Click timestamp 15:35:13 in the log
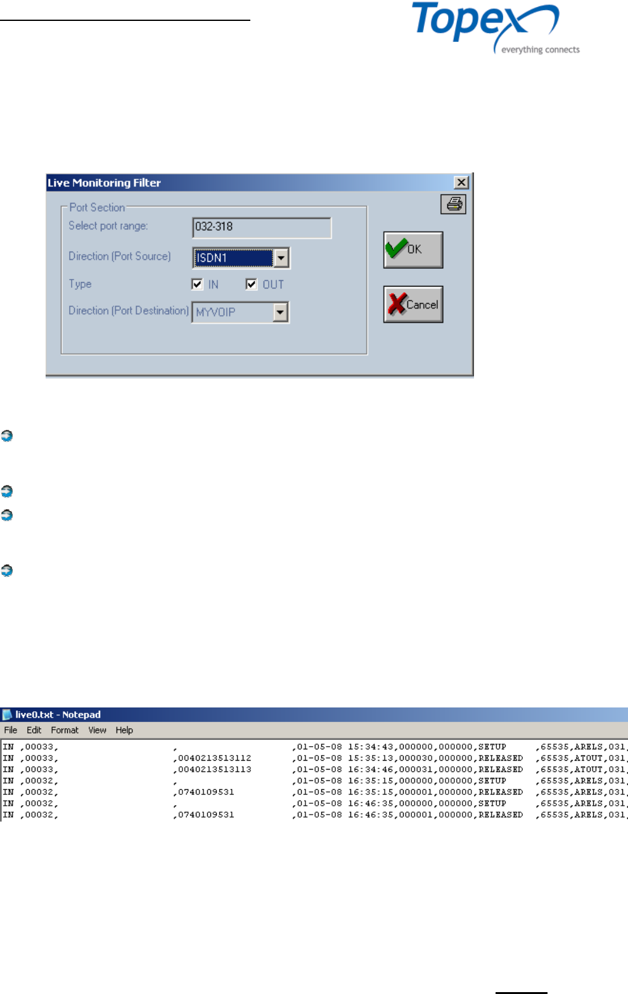The width and height of the screenshot is (628, 994). click(x=370, y=758)
